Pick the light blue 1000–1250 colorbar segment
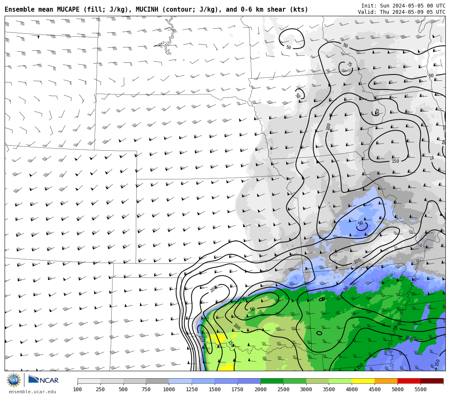 tap(180, 381)
